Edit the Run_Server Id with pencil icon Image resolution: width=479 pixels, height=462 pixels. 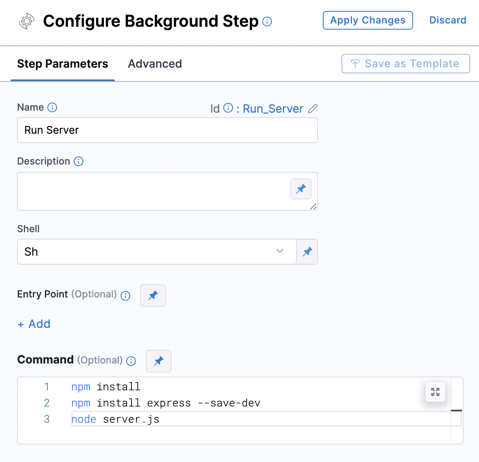(x=313, y=109)
